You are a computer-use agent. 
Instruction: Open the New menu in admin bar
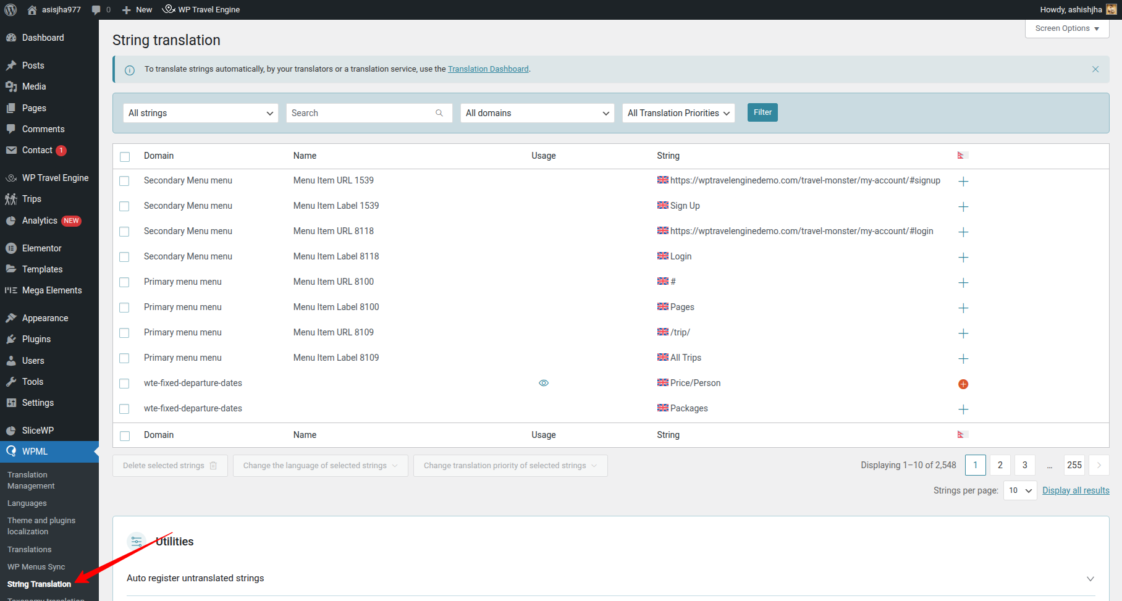[x=136, y=9]
